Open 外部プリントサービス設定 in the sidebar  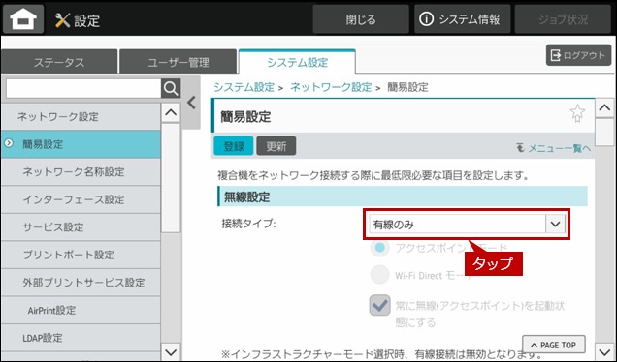(81, 283)
